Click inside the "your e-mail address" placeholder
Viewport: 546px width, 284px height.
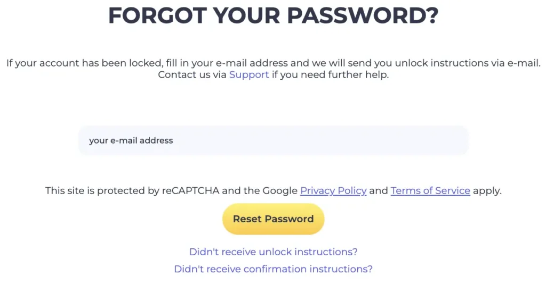131,141
